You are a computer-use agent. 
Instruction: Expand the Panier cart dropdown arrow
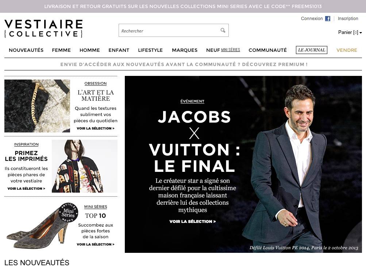(361, 33)
